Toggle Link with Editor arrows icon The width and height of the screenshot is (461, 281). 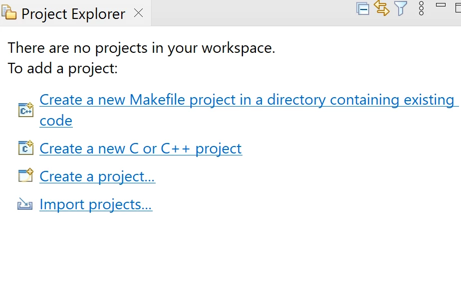pyautogui.click(x=382, y=7)
